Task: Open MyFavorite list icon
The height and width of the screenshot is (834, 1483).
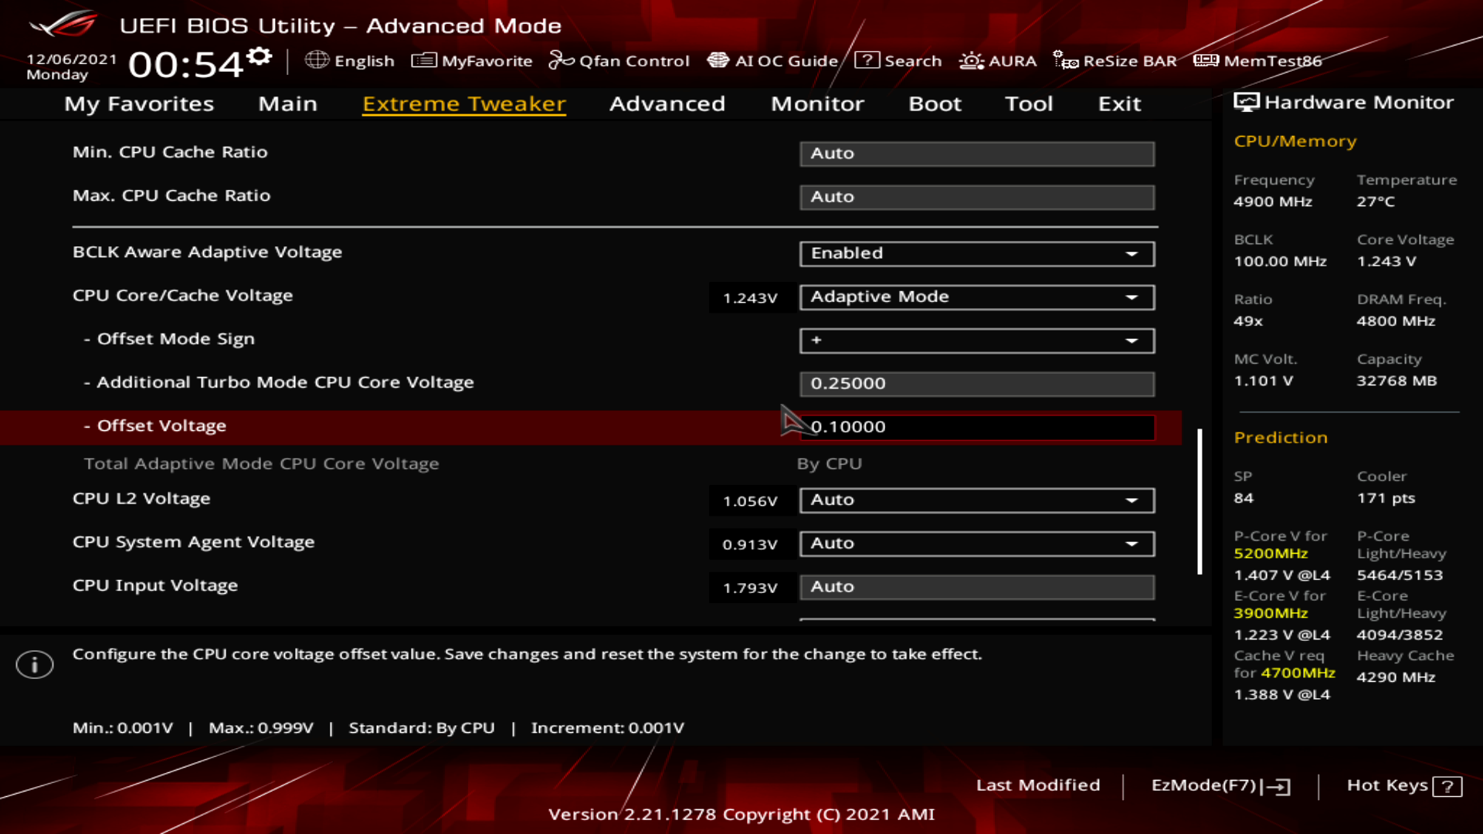Action: click(423, 60)
